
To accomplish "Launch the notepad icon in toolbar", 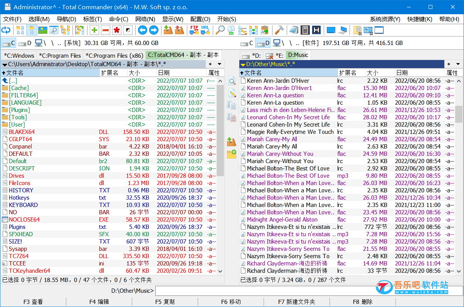I will click(x=294, y=30).
